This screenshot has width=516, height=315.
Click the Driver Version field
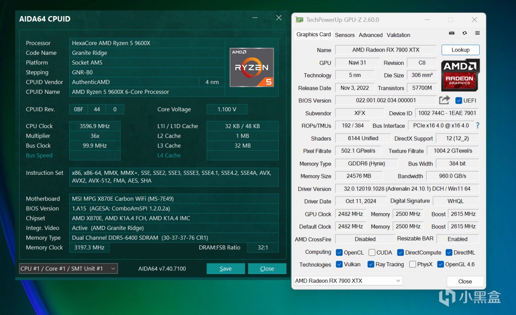coord(407,189)
